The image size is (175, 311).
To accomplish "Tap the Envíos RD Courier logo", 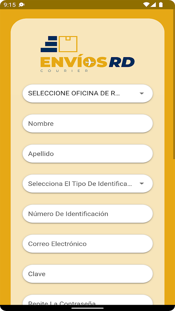I will pos(87,54).
